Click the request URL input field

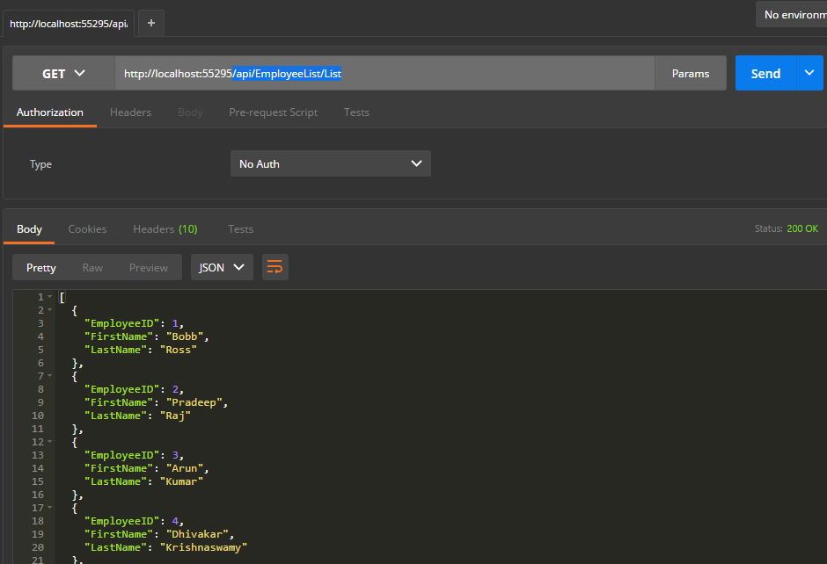493,74
